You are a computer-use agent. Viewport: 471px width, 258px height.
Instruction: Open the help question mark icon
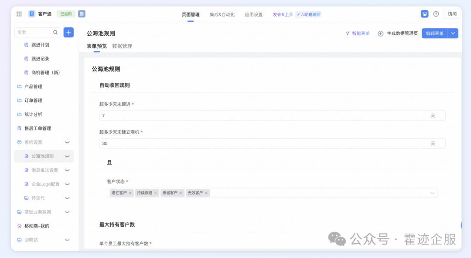tap(436, 14)
